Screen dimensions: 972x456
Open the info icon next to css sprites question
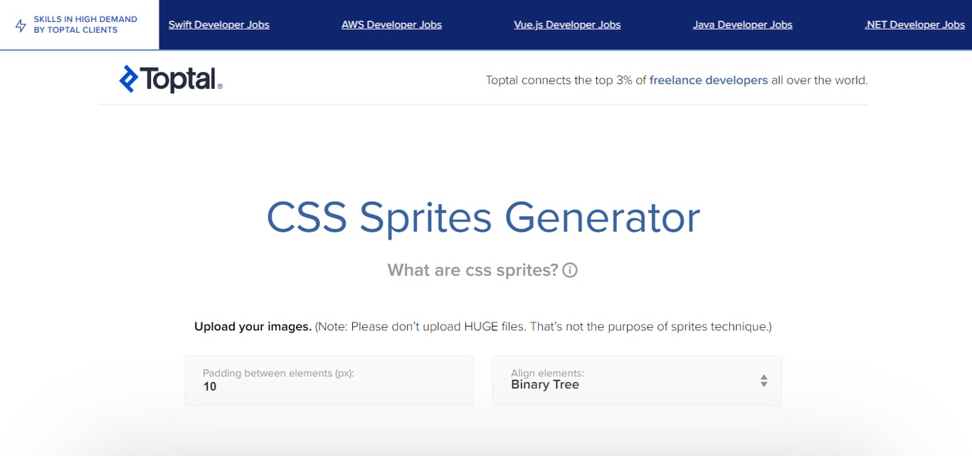click(569, 270)
